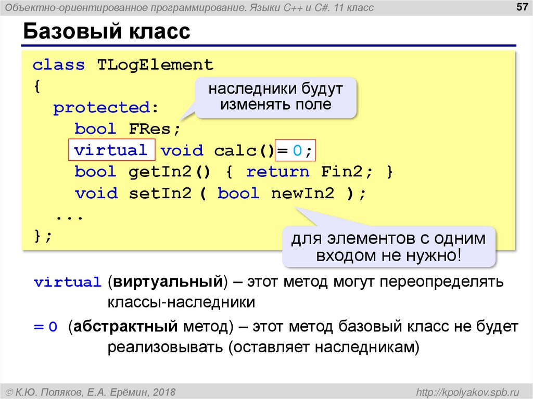Image resolution: width=533 pixels, height=399 pixels.
Task: Click the opening brace '{' line
Action: point(37,86)
